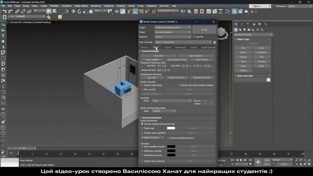
Task: Select the Select and Link tool
Action: click(x=17, y=11)
